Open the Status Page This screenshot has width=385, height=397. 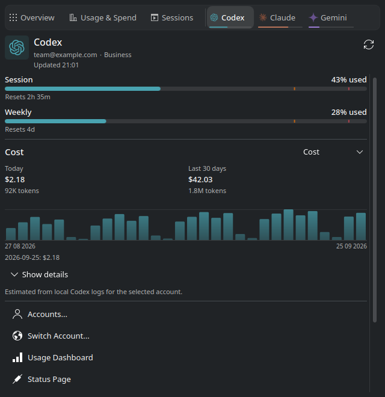click(186, 380)
